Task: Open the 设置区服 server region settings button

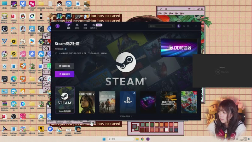Action: 65,66
